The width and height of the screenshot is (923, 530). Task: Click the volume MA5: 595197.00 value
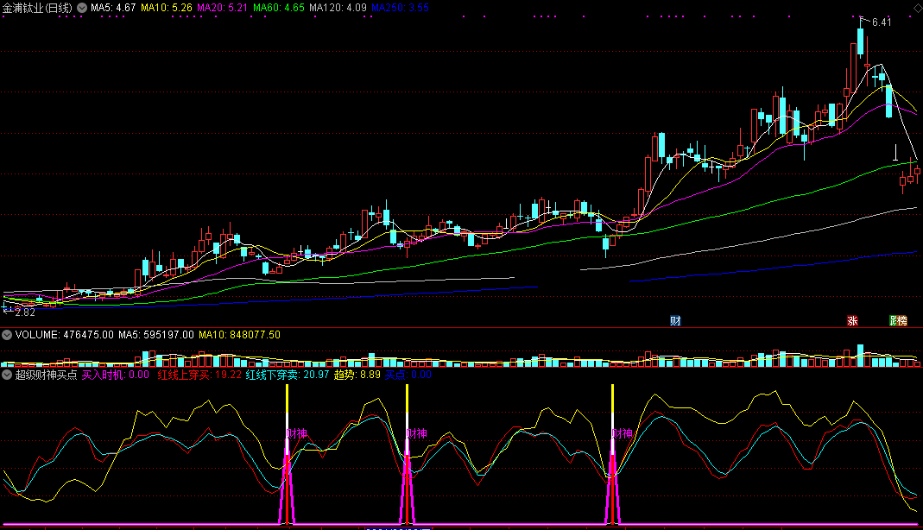pos(156,335)
